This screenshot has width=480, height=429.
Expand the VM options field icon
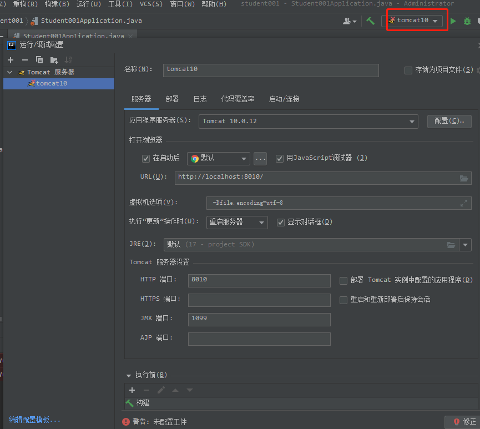464,203
